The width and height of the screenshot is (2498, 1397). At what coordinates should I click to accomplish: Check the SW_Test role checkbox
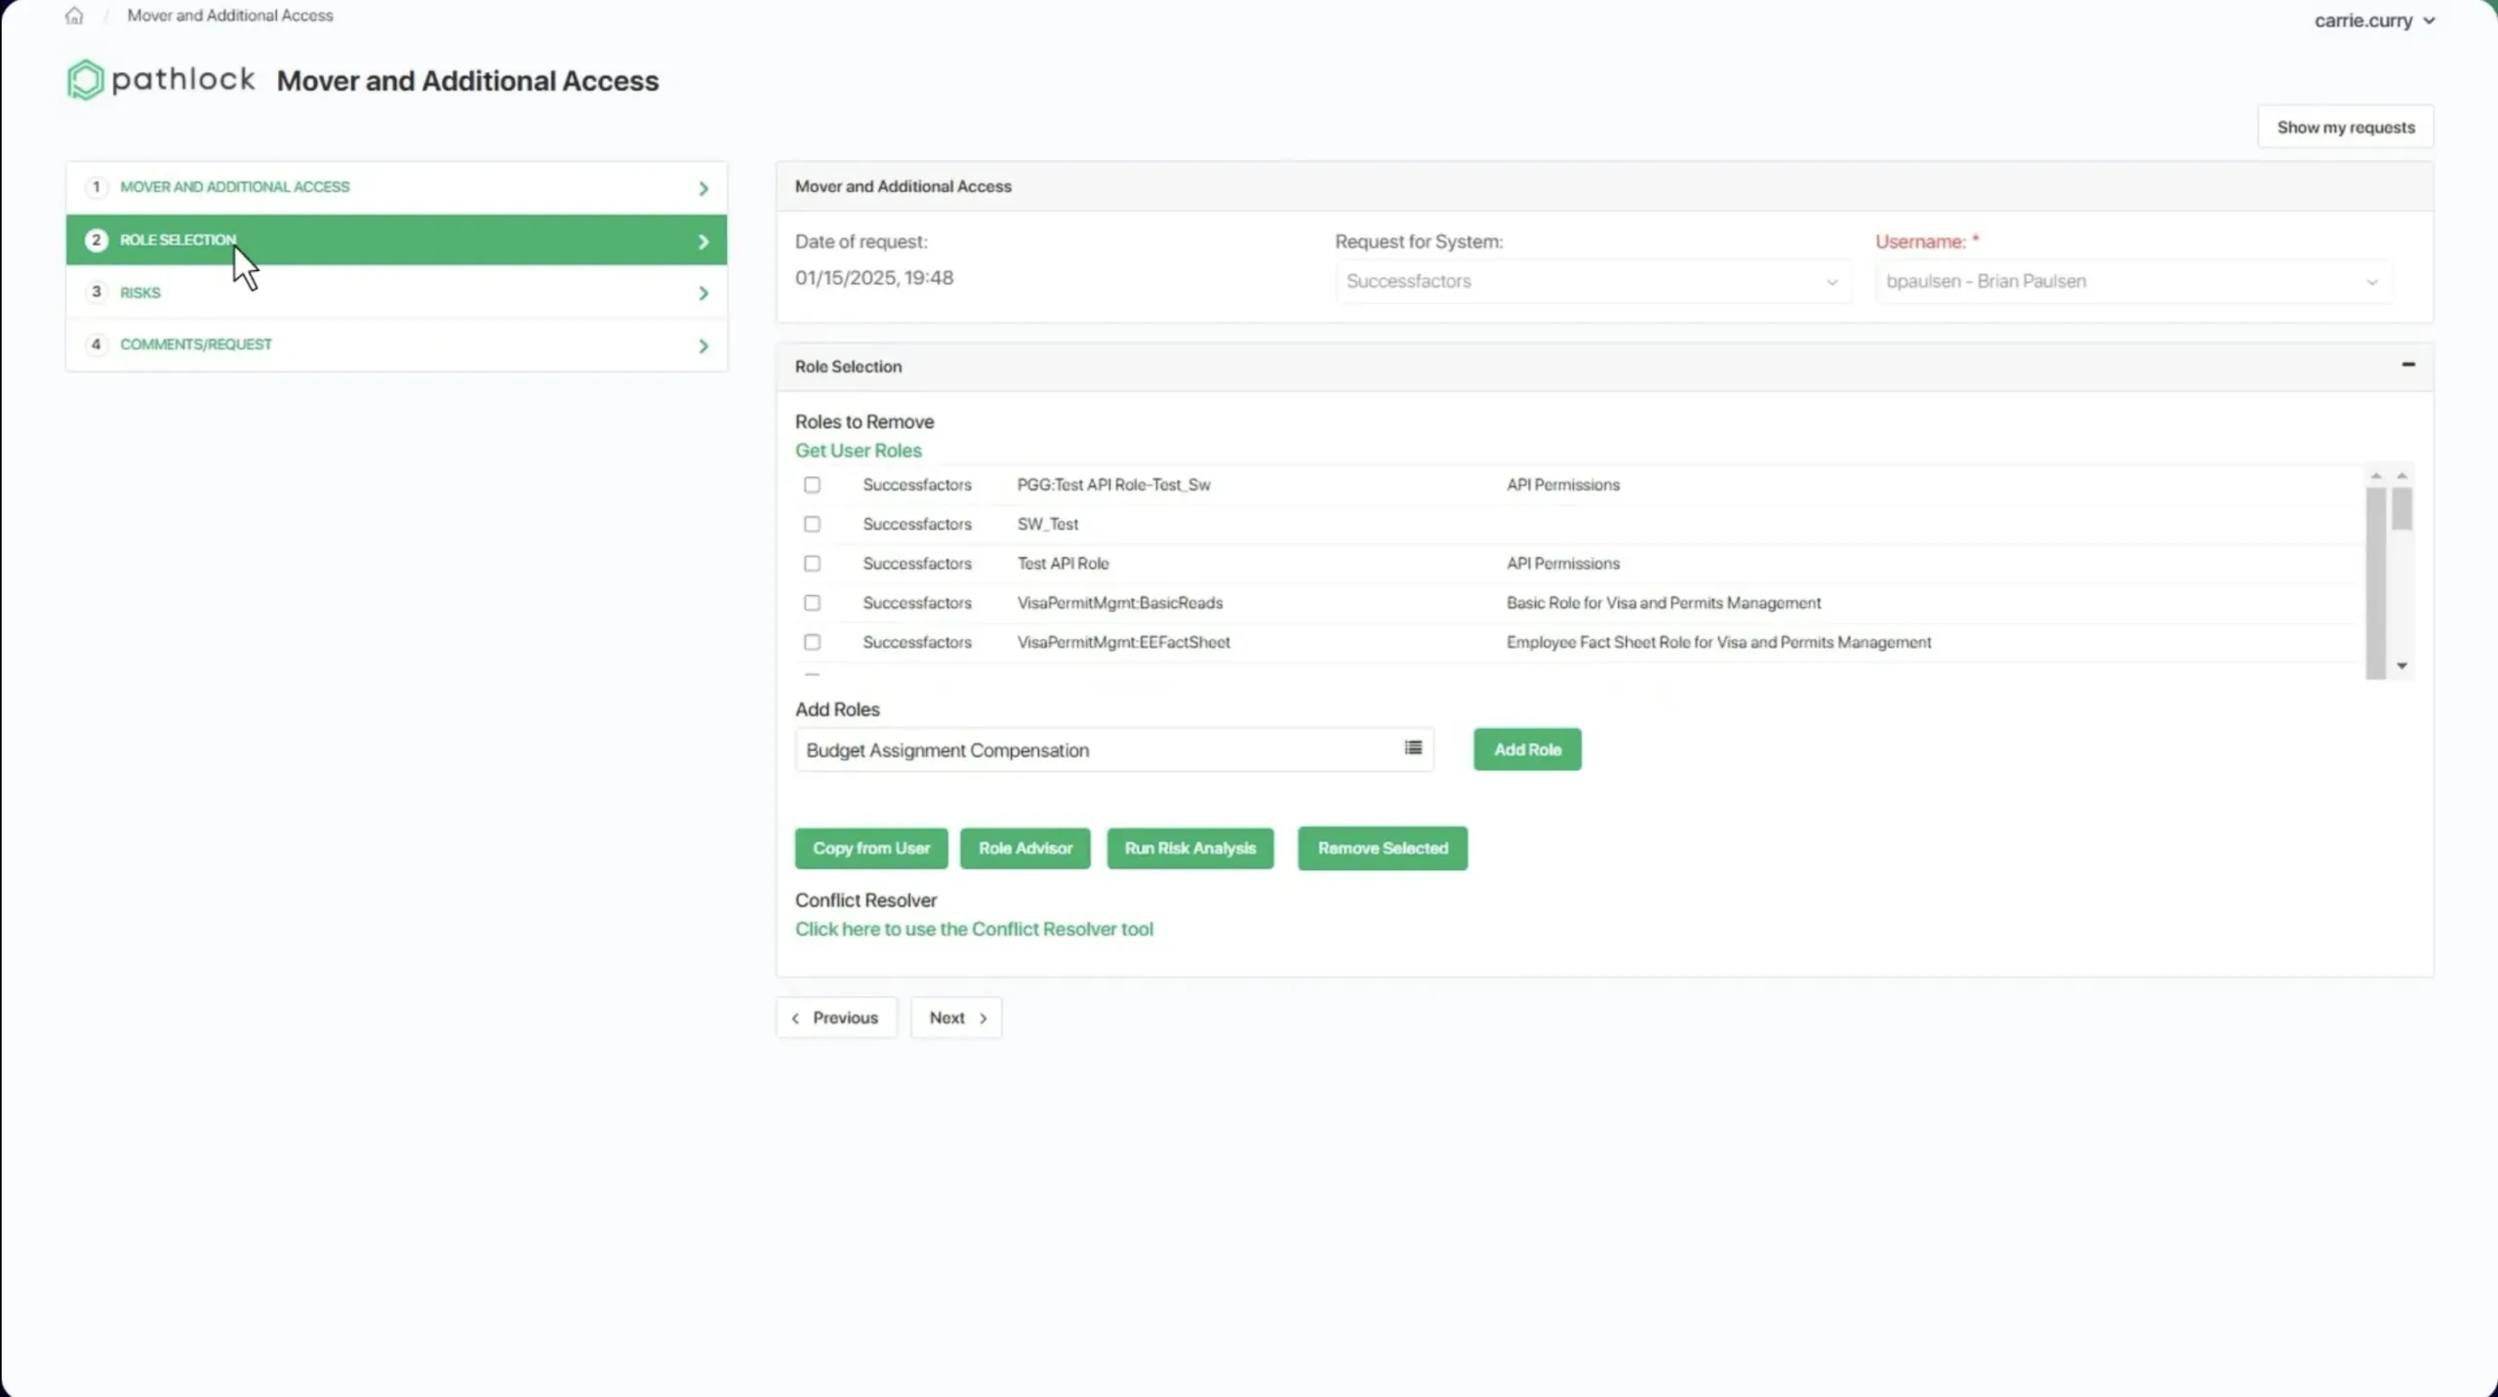(812, 524)
